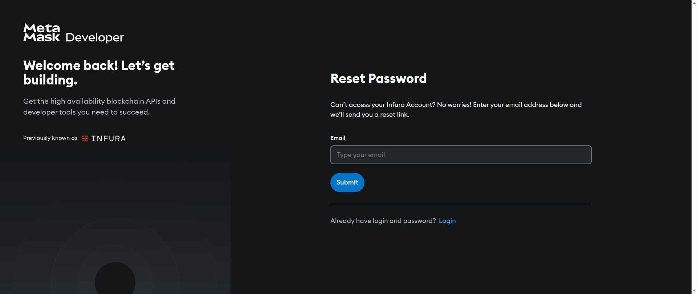Click the Email field label

coord(338,138)
